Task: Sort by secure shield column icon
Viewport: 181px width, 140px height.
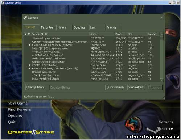Action: 29,34
